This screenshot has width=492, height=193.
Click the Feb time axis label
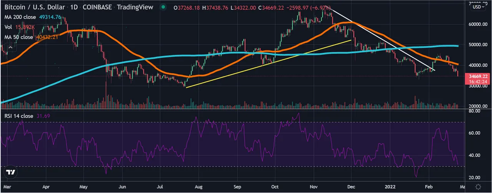429,186
